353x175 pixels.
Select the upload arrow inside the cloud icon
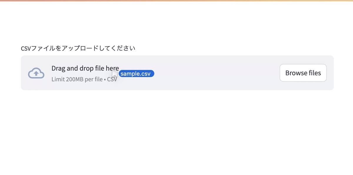(x=36, y=74)
